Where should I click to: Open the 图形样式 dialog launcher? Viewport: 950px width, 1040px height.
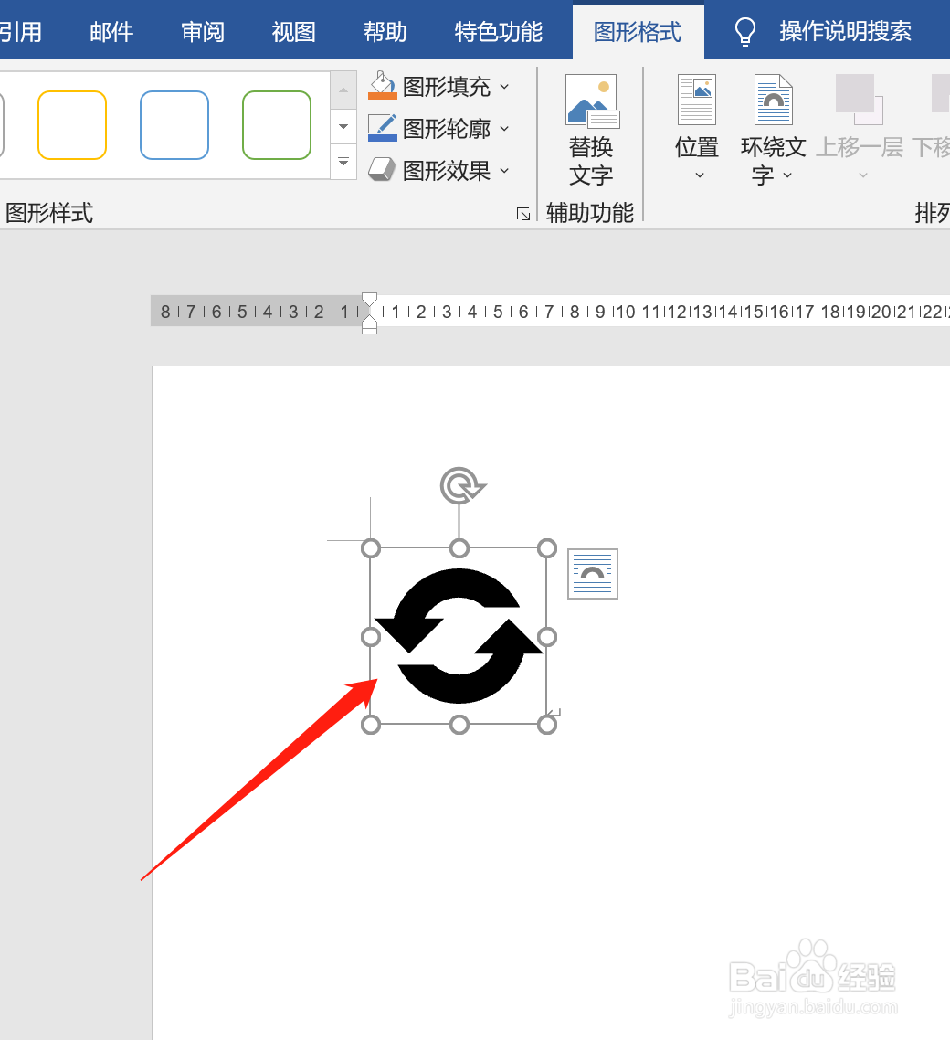pos(523,214)
